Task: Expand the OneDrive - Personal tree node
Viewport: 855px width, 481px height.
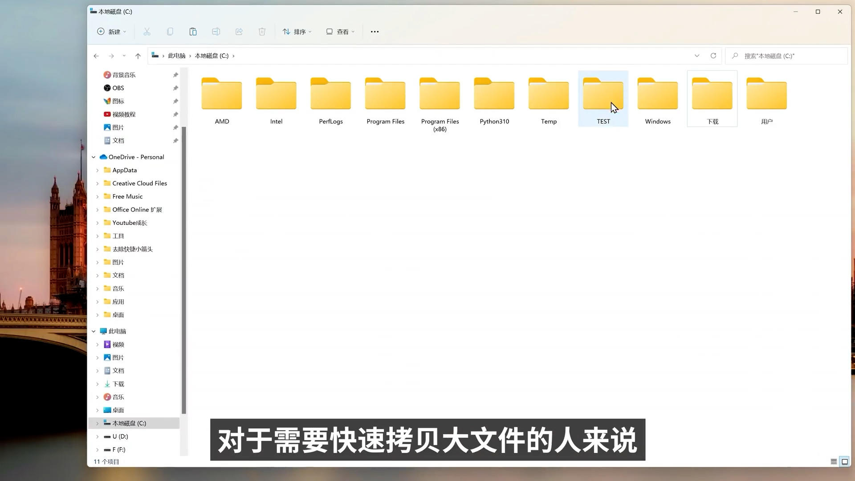Action: tap(94, 157)
